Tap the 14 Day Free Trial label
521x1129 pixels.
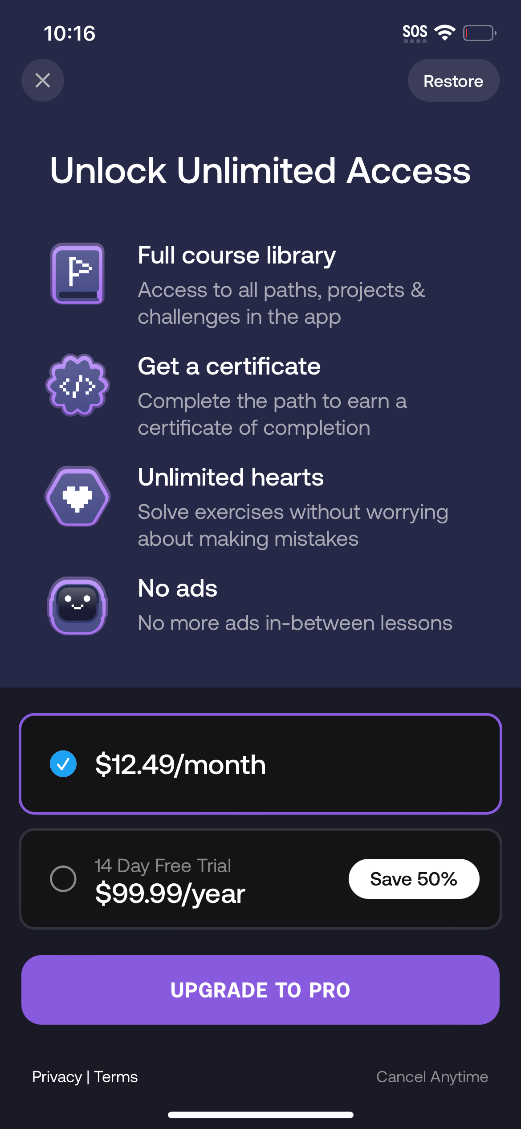pos(163,865)
